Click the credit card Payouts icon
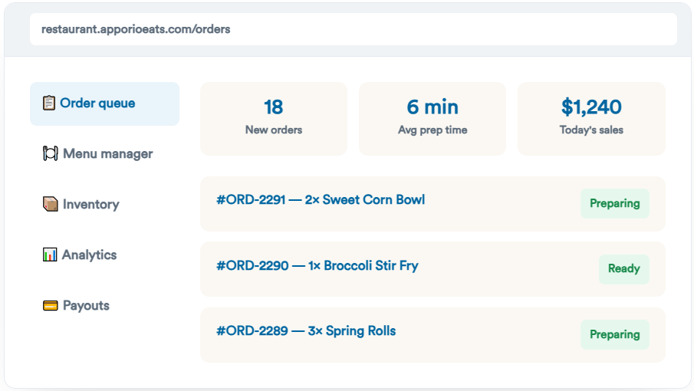This screenshot has height=391, width=694. [50, 305]
